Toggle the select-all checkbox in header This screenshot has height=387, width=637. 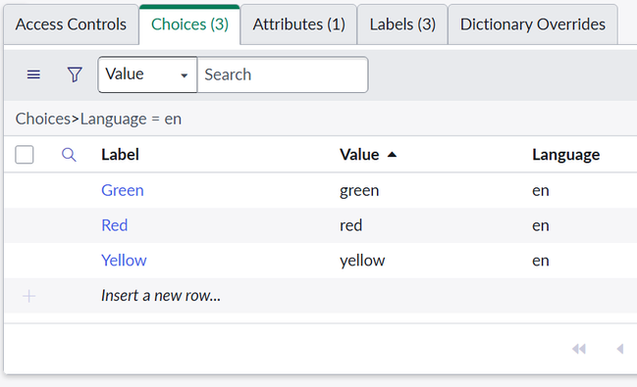[25, 155]
